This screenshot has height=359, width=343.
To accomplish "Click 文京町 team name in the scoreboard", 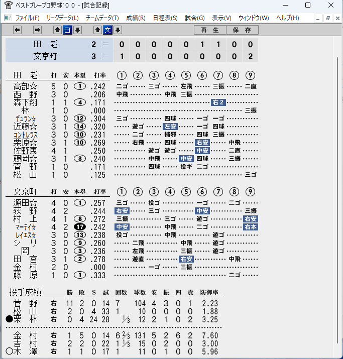I will pyautogui.click(x=45, y=56).
